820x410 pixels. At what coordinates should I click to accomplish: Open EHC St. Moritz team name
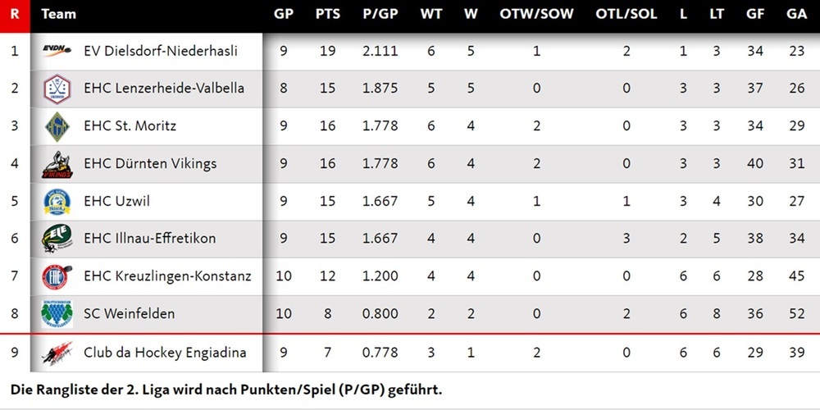130,126
